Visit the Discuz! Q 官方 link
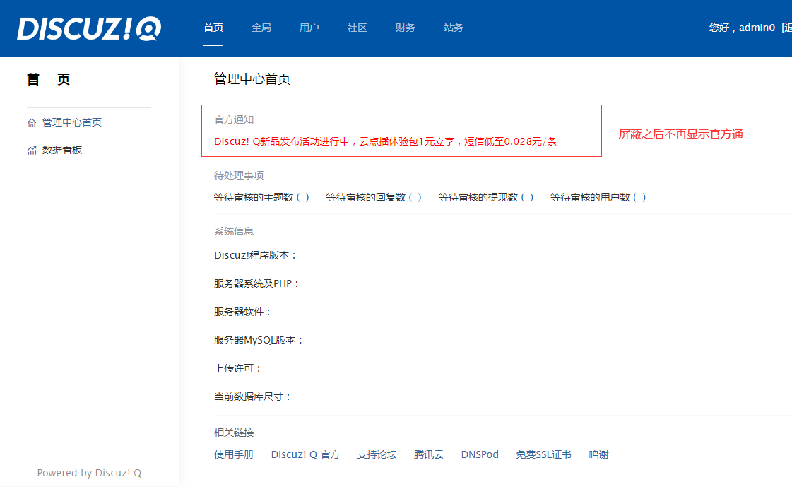Image resolution: width=792 pixels, height=487 pixels. tap(306, 454)
